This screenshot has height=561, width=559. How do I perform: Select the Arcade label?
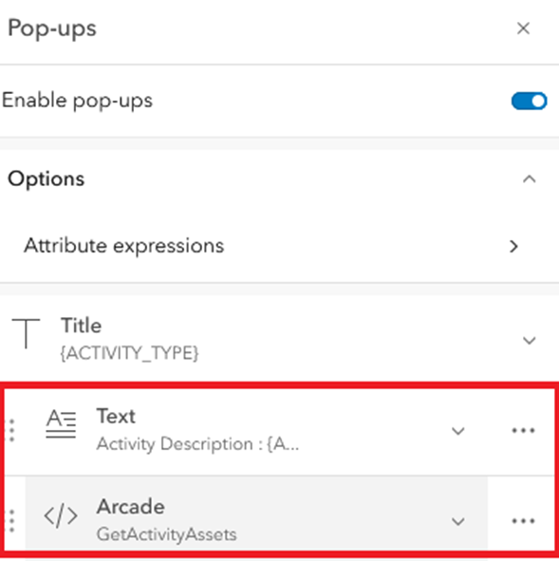click(x=131, y=507)
